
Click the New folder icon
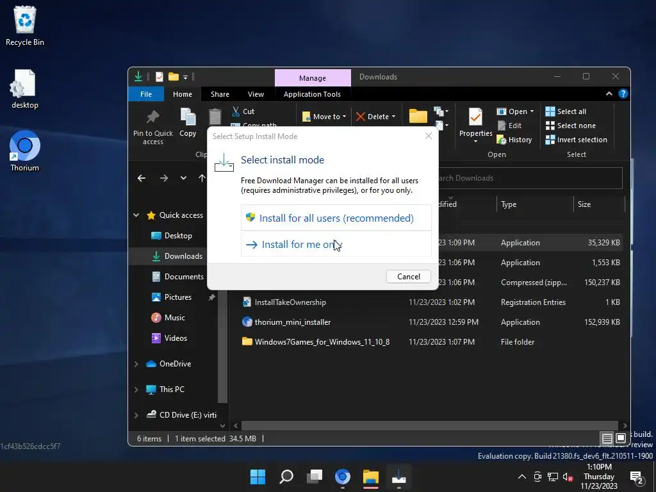click(x=418, y=117)
